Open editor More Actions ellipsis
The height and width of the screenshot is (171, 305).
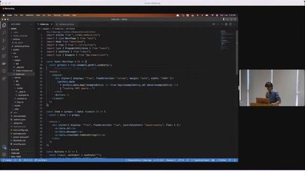pyautogui.click(x=234, y=24)
